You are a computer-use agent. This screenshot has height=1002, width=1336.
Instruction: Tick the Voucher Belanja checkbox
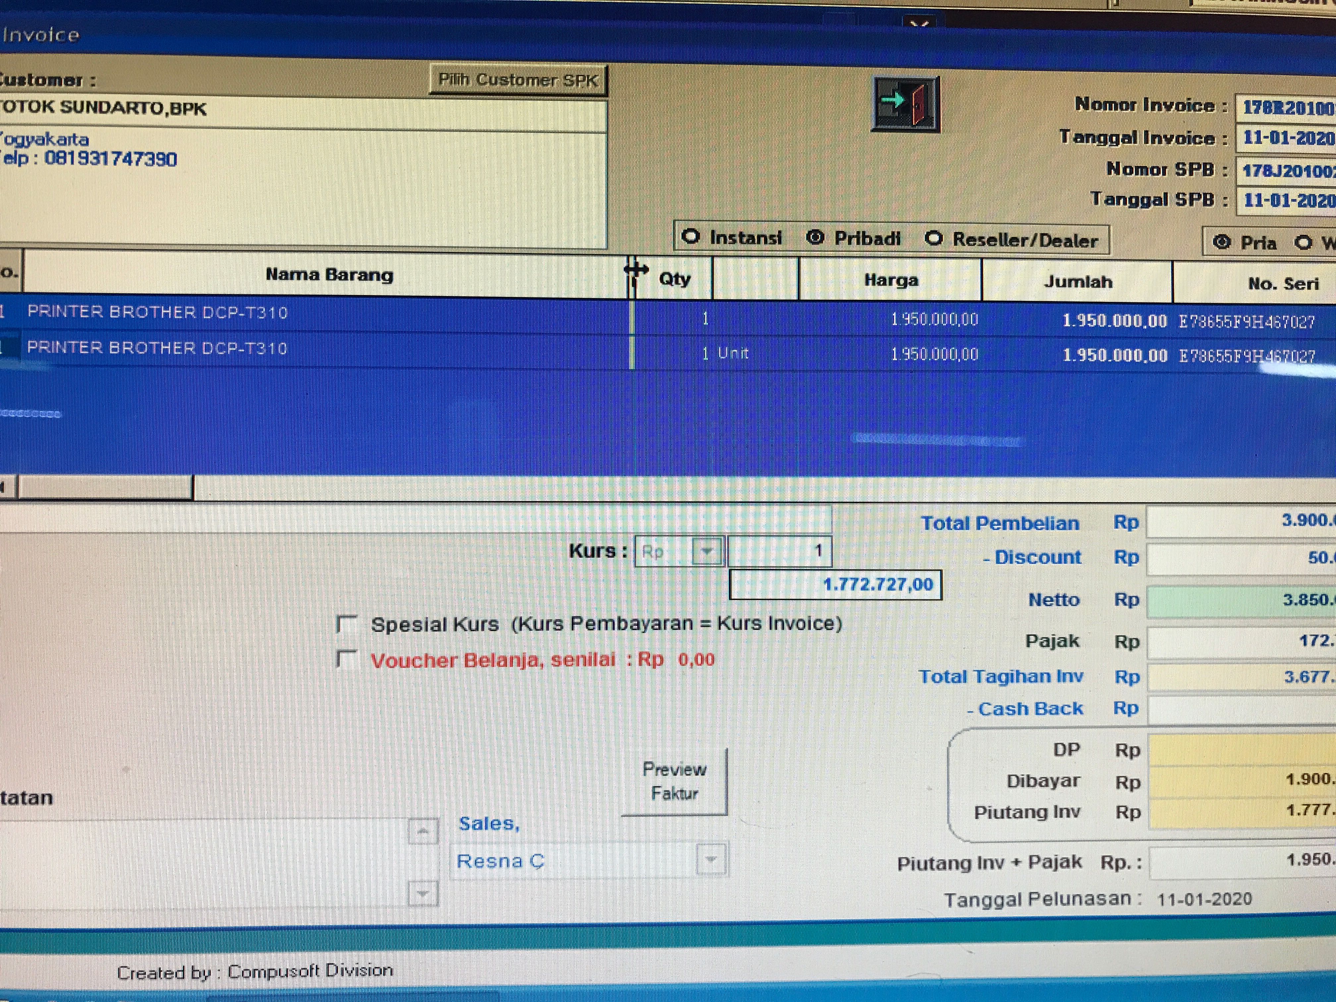point(347,658)
